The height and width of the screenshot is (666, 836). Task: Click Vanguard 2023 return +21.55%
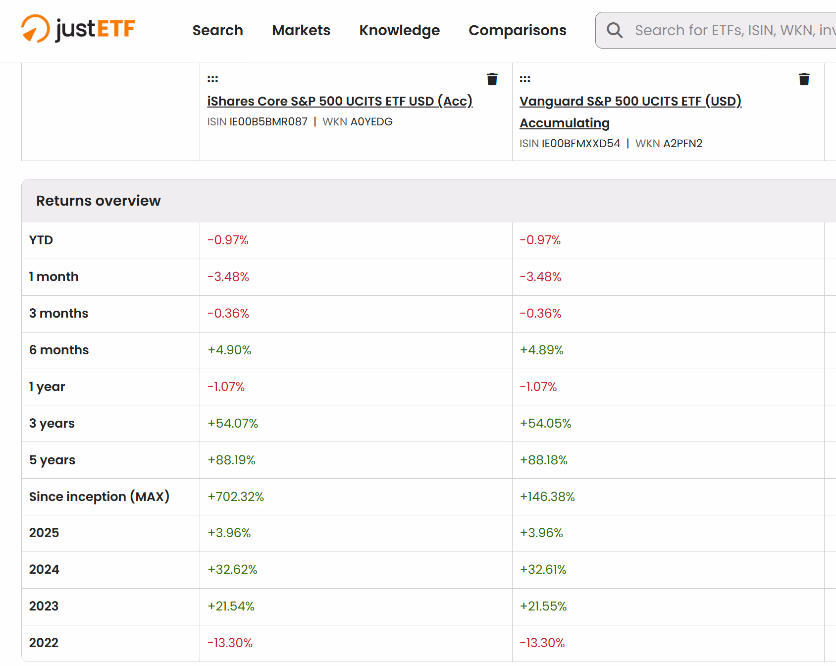[543, 607]
